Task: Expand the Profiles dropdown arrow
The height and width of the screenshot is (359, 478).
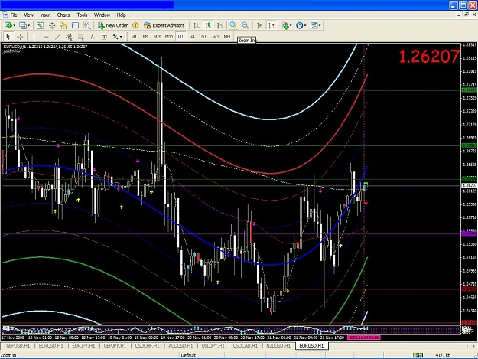Action: tap(28, 25)
